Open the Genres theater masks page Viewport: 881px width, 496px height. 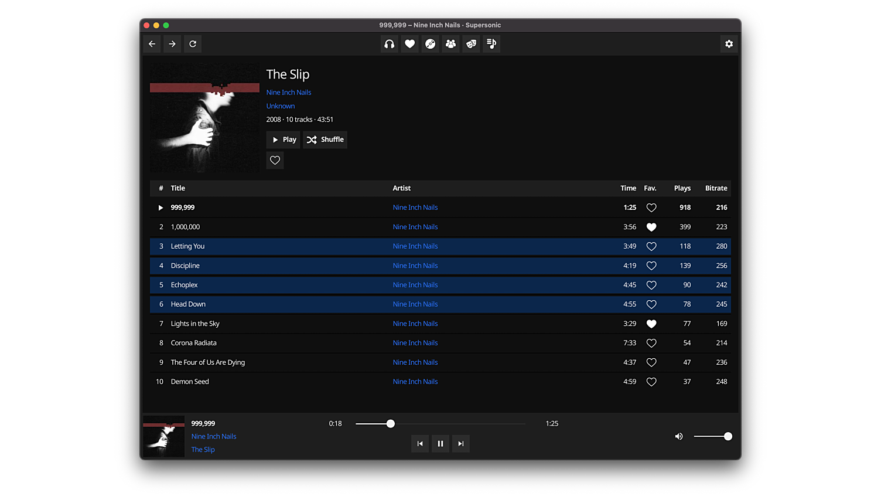pyautogui.click(x=471, y=44)
